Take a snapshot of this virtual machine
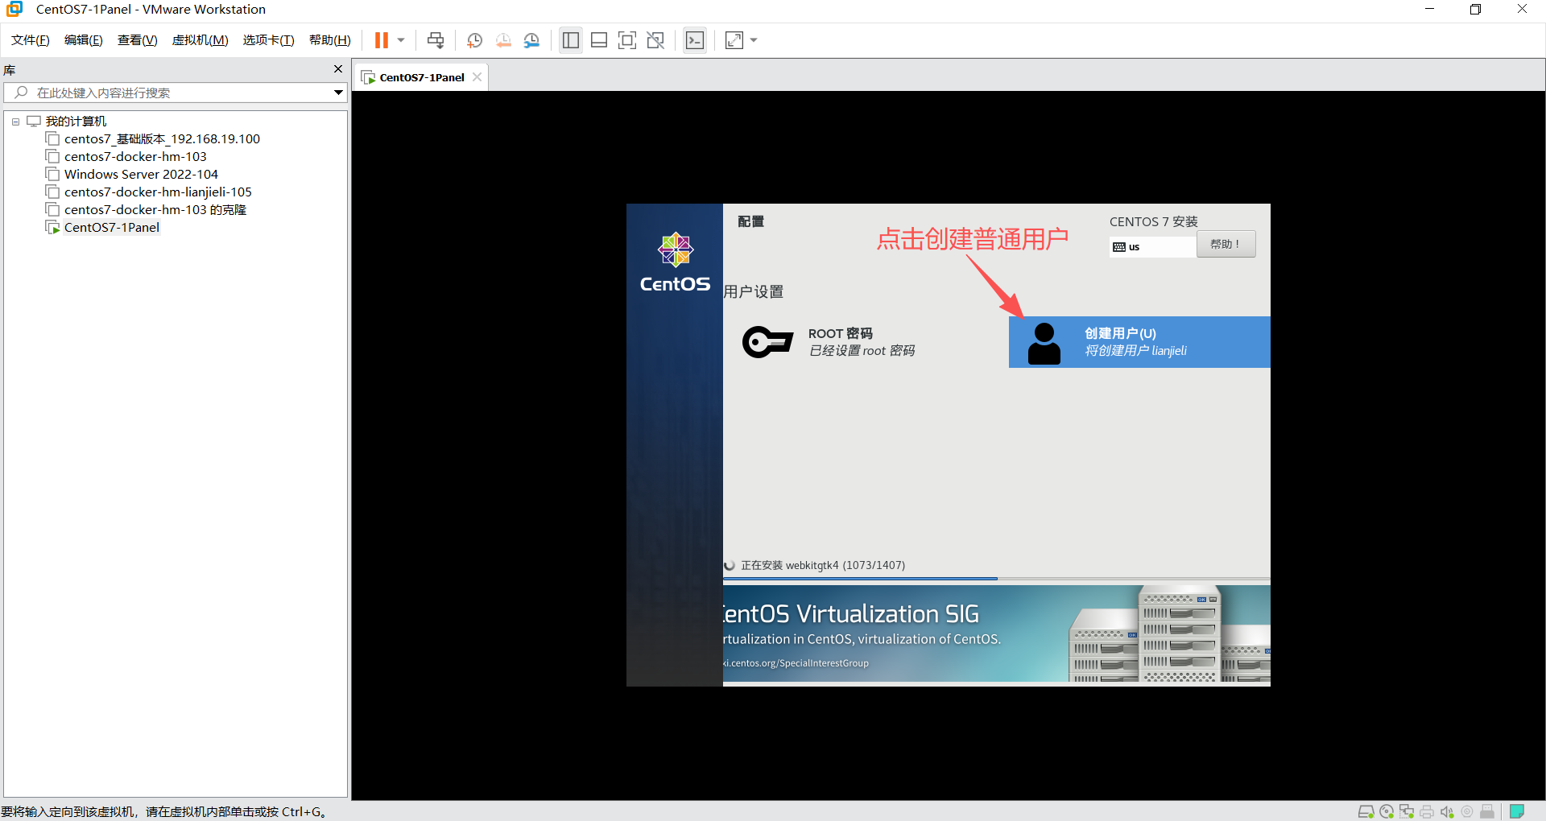The height and width of the screenshot is (821, 1546). [475, 40]
